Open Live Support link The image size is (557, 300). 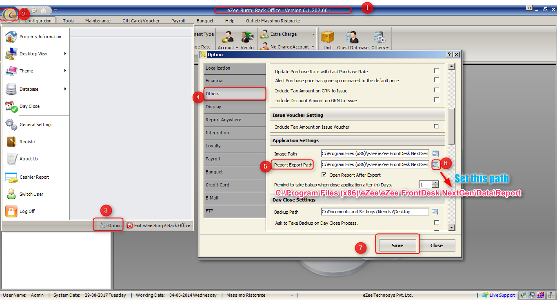pos(498,295)
